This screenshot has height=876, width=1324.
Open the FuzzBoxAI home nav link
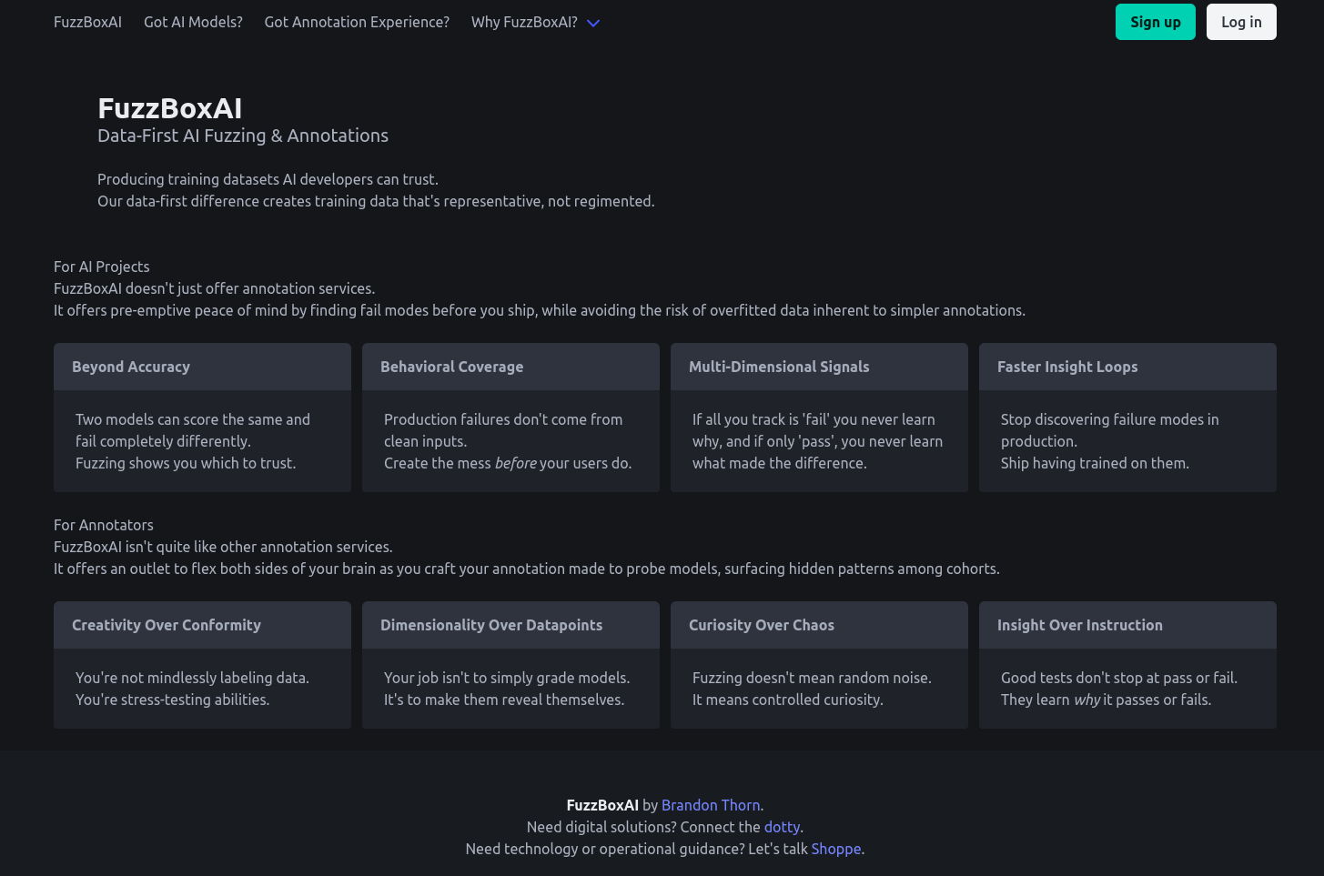pos(87,22)
